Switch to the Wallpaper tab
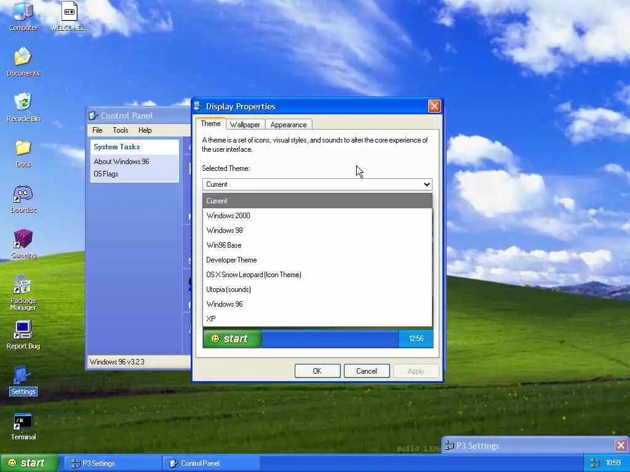 [x=245, y=124]
